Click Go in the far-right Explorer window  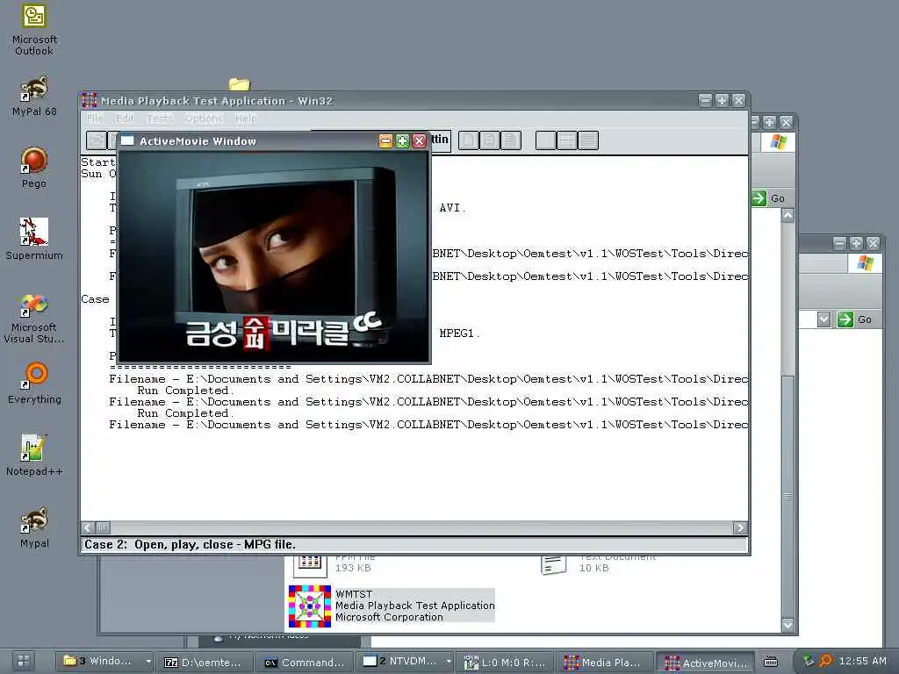855,319
